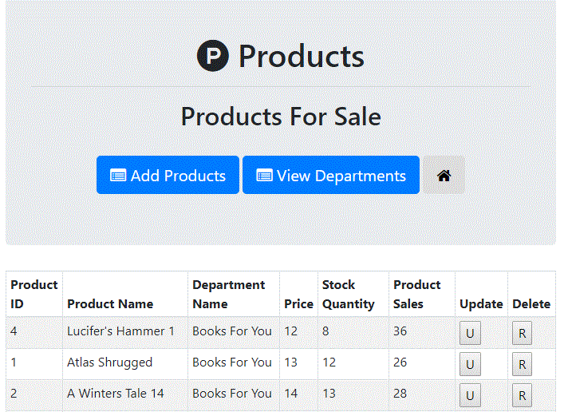Viewport: 572px width, 412px height.
Task: Select the Atlas Shrugged name cell
Action: (109, 362)
